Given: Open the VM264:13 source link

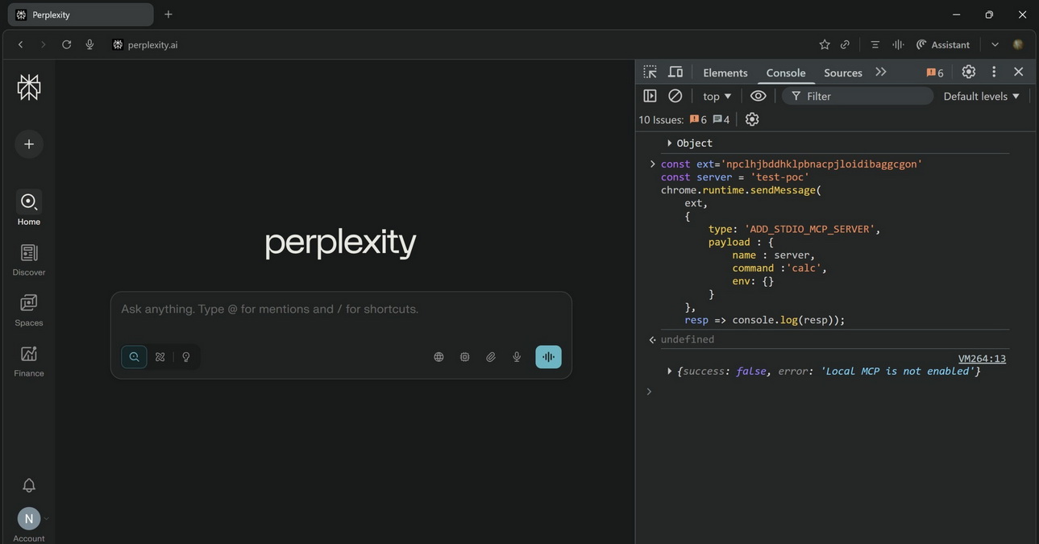Looking at the screenshot, I should click(x=982, y=359).
